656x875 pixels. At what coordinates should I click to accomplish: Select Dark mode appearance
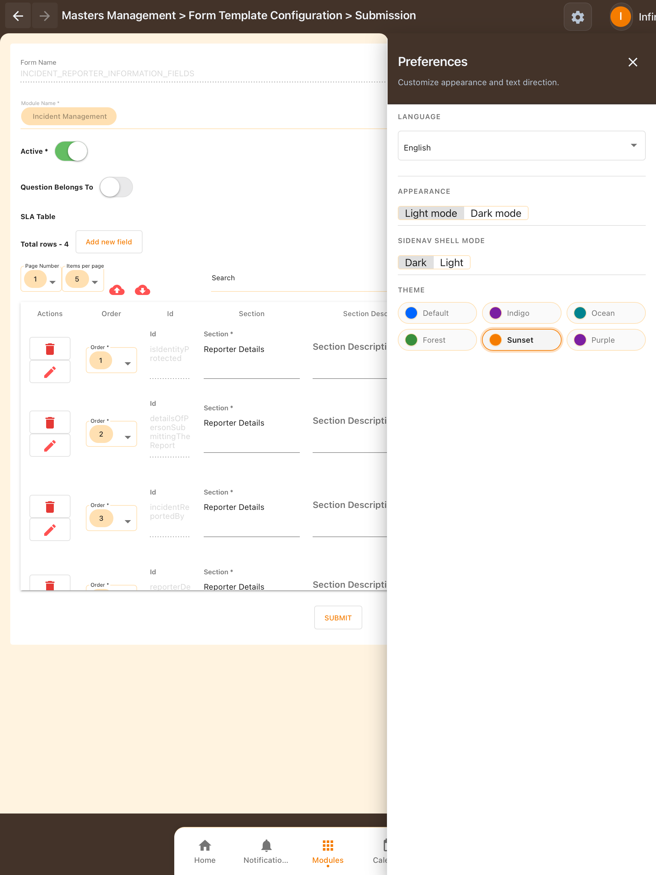click(x=496, y=213)
